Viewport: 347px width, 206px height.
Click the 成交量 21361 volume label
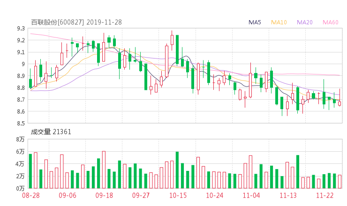pos(51,132)
